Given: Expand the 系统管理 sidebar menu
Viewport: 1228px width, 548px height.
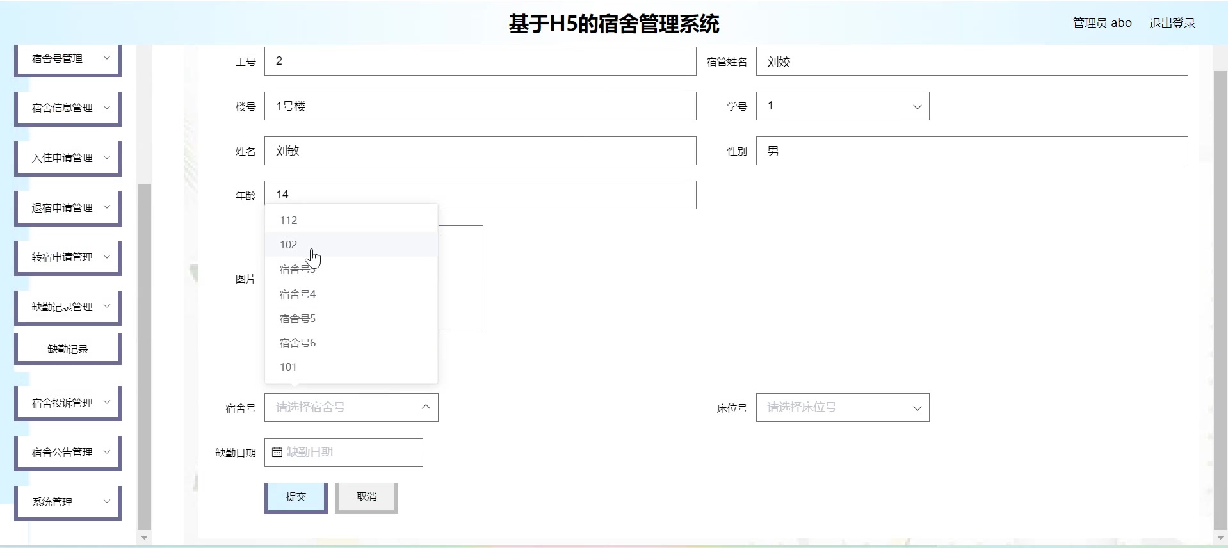Looking at the screenshot, I should (68, 503).
